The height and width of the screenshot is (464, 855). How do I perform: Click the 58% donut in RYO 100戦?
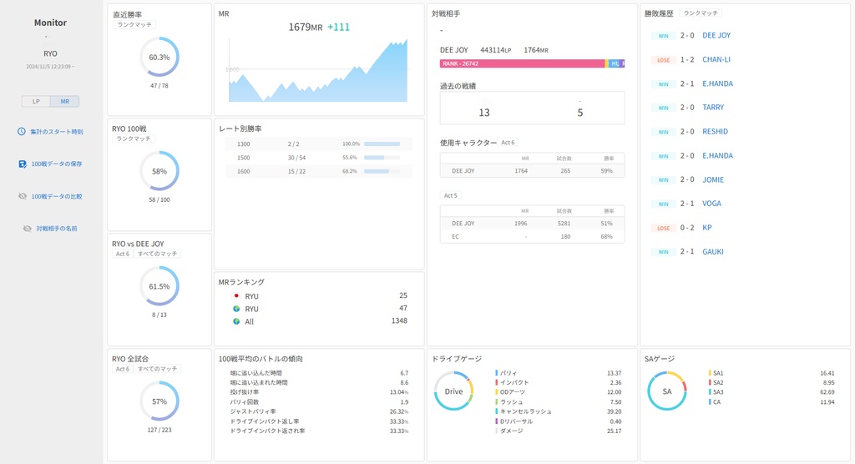coord(159,171)
